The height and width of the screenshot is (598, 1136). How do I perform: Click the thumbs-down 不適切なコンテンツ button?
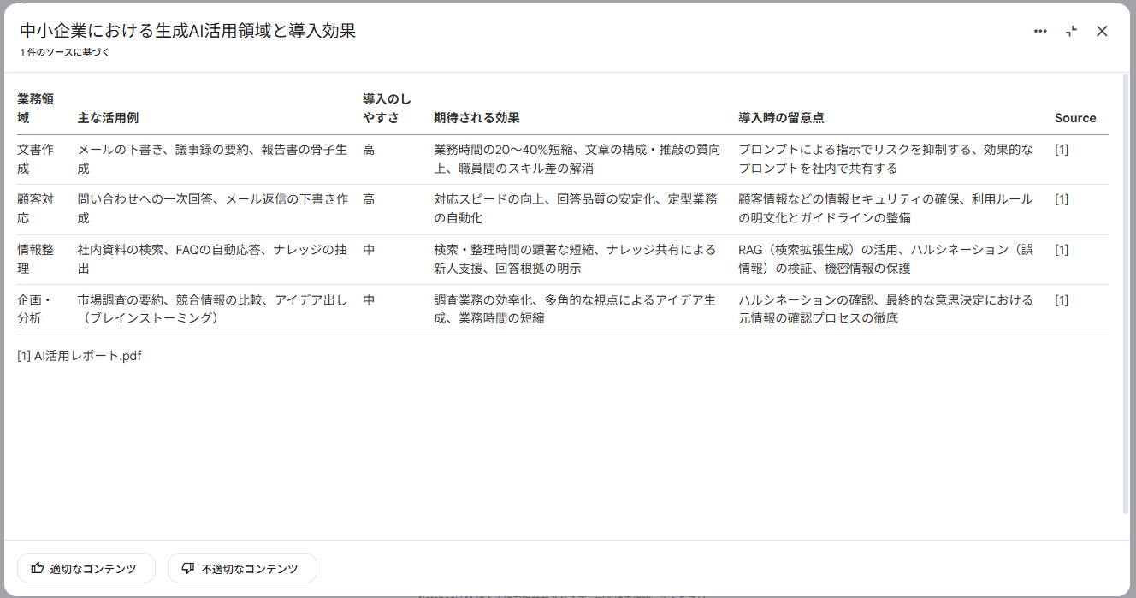(x=242, y=568)
